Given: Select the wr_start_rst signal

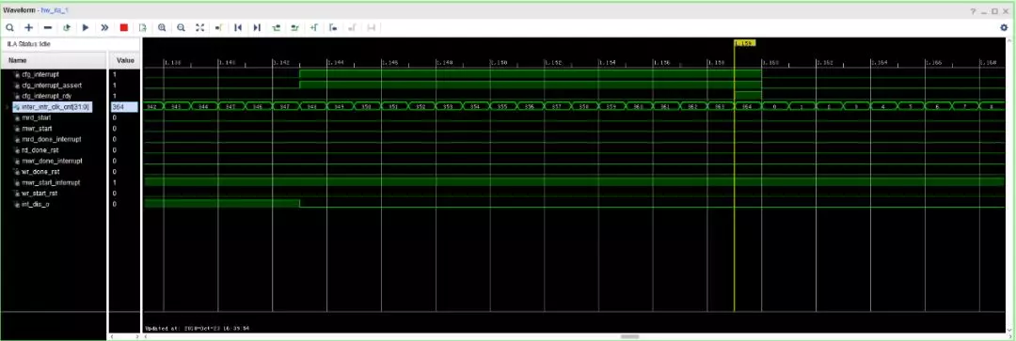Looking at the screenshot, I should pos(40,194).
